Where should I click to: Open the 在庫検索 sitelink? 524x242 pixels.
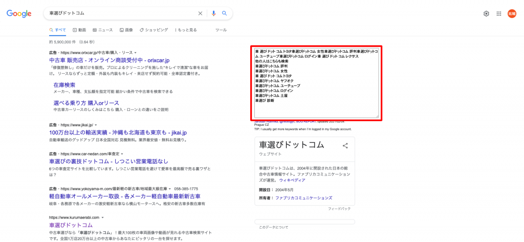point(64,85)
